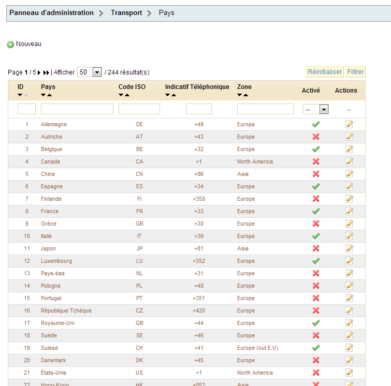
Task: Click the +358 Finlande phone code
Action: click(x=199, y=199)
